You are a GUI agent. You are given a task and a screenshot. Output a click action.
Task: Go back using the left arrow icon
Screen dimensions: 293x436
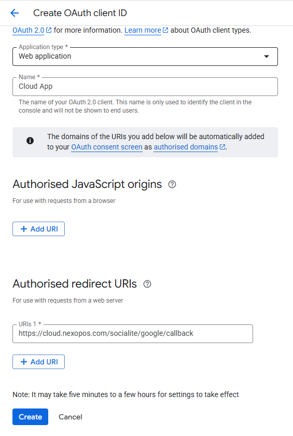pyautogui.click(x=15, y=13)
